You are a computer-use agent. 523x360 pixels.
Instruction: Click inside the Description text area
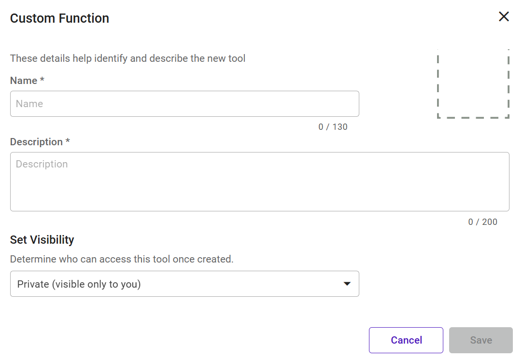pos(259,181)
